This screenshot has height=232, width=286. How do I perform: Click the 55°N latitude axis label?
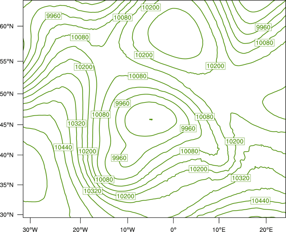(7, 61)
